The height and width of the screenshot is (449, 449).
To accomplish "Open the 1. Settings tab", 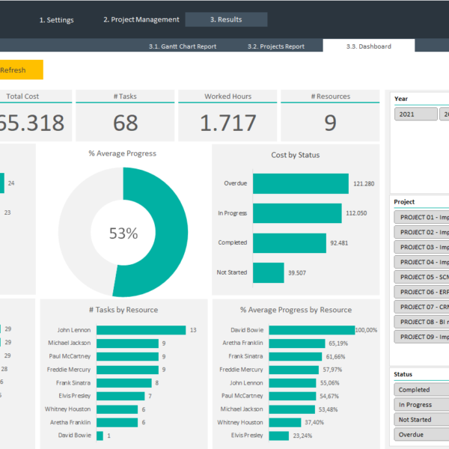I will click(x=56, y=20).
